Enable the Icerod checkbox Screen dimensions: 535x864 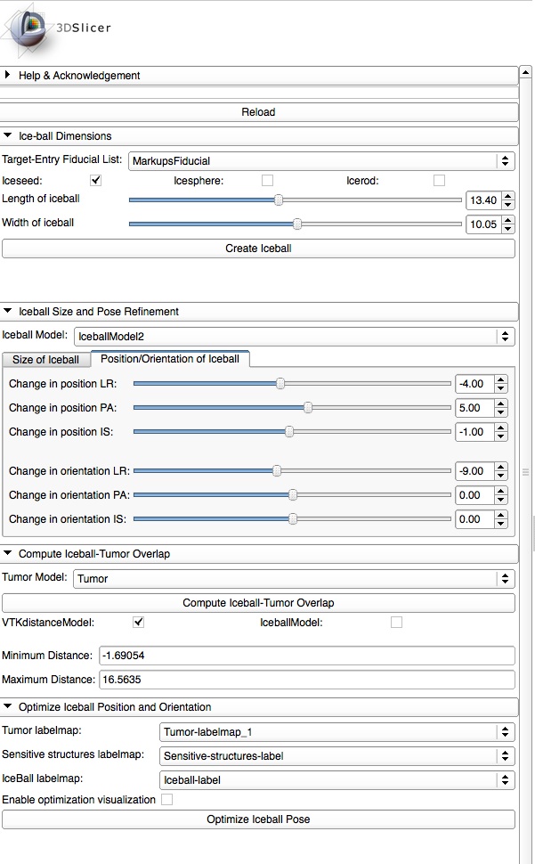pyautogui.click(x=439, y=181)
